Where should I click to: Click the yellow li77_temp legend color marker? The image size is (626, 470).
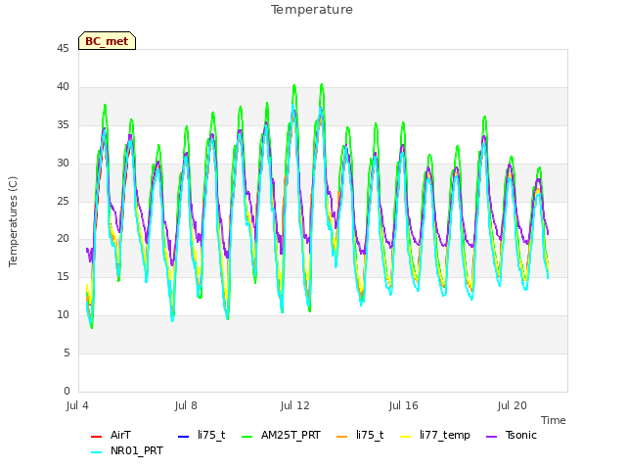point(406,437)
